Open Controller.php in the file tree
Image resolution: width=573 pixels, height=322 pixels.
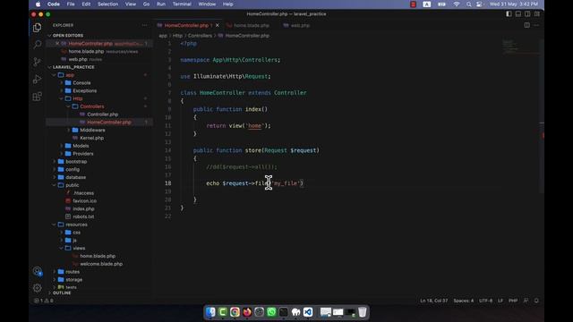[x=102, y=114]
